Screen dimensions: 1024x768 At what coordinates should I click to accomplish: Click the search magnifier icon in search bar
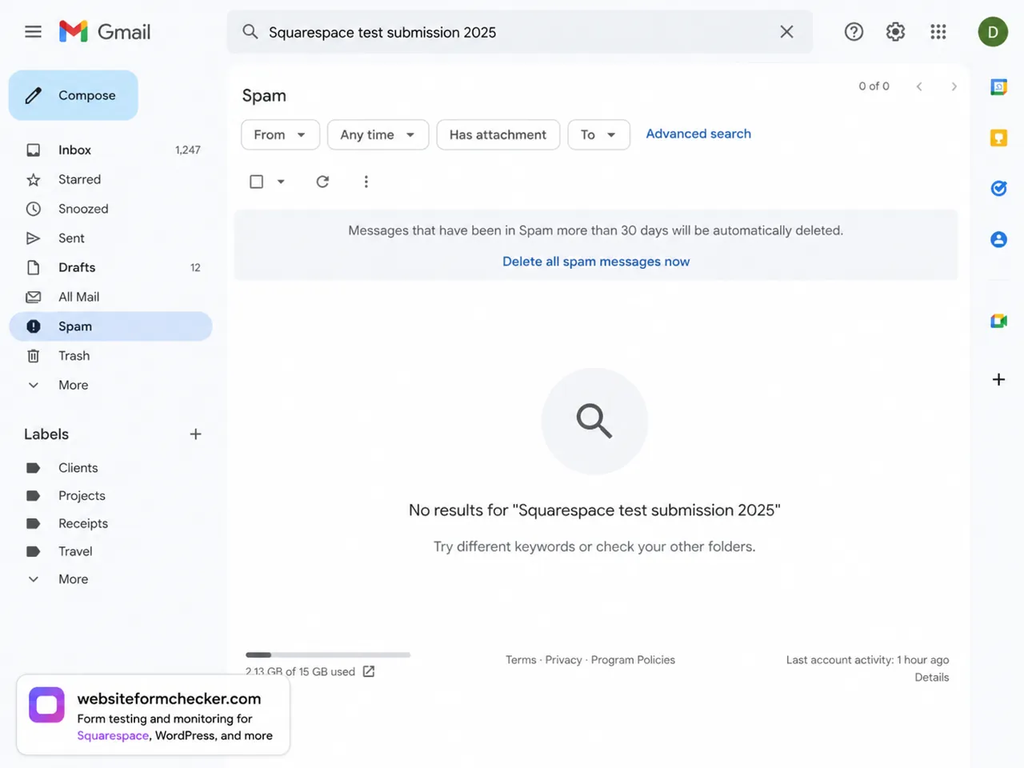point(250,32)
